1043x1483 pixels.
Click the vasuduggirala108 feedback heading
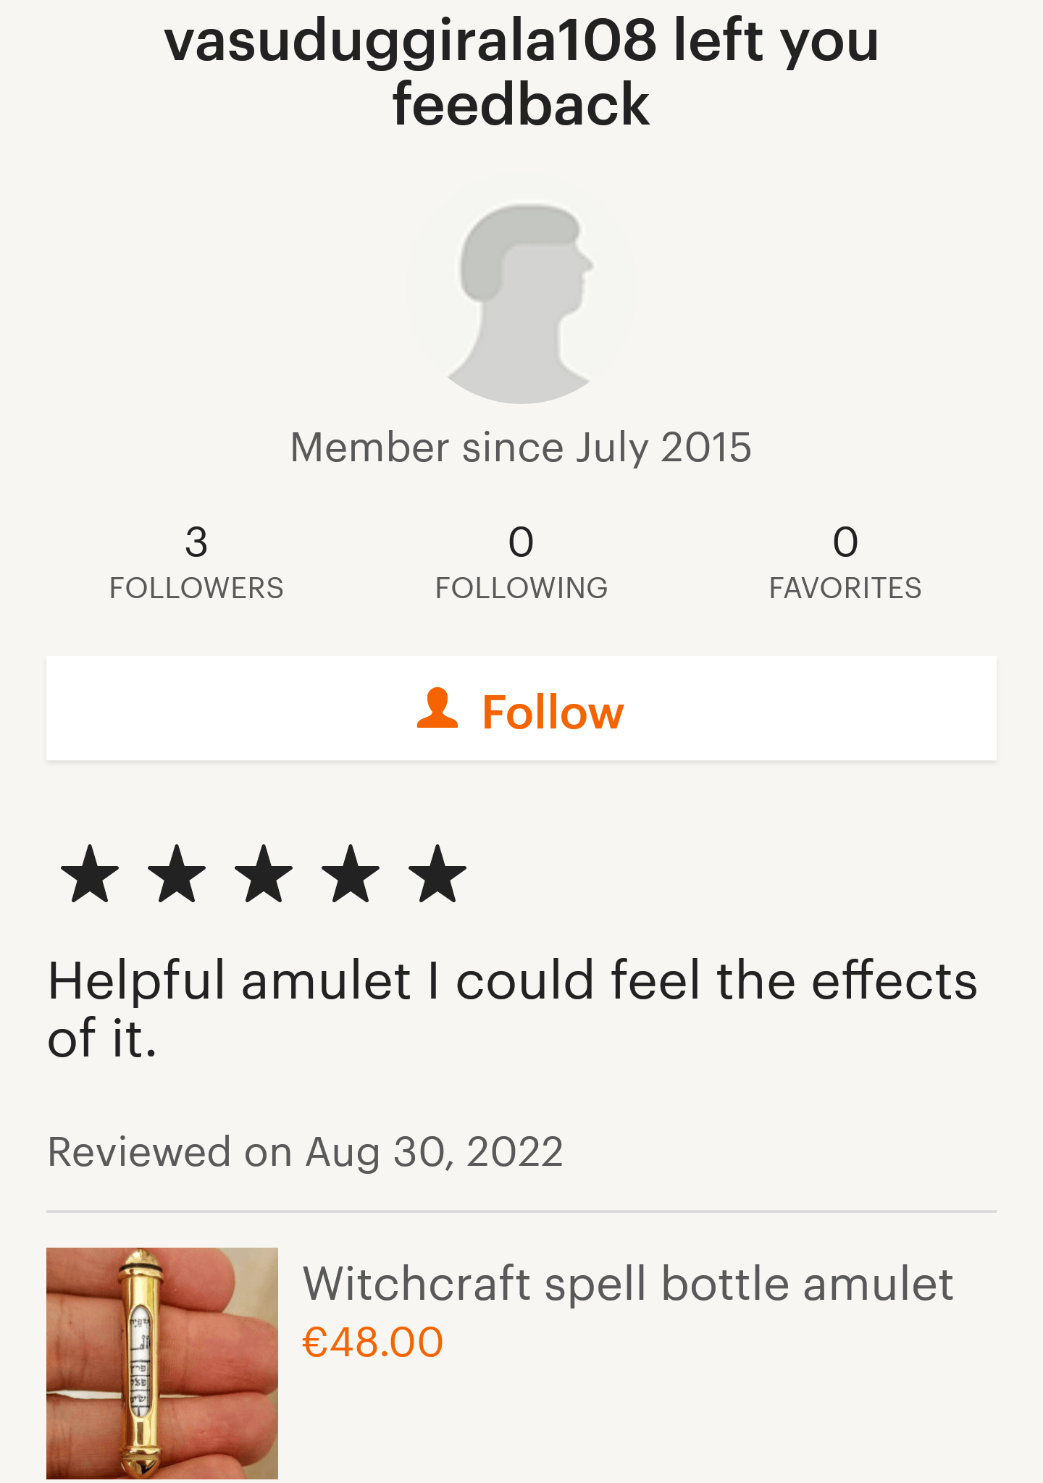point(521,72)
